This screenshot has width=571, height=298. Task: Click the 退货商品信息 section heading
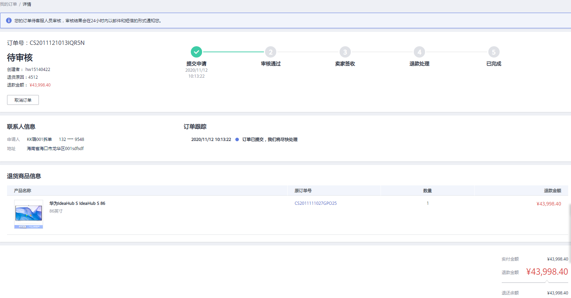point(24,176)
